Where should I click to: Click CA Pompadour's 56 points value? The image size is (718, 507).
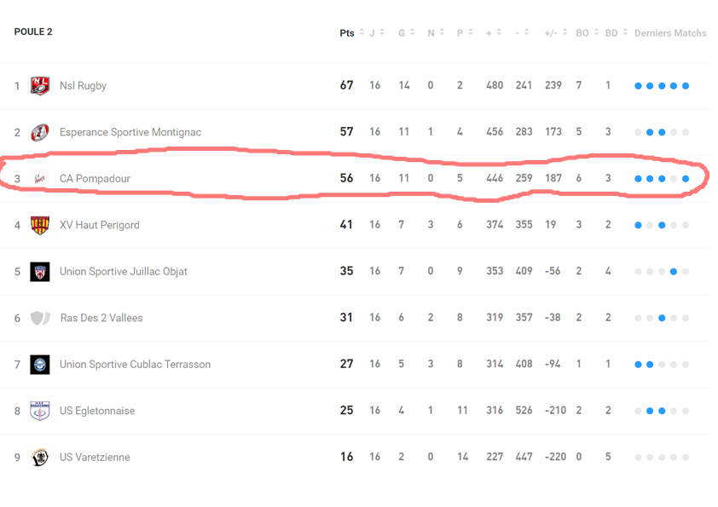[x=346, y=179]
